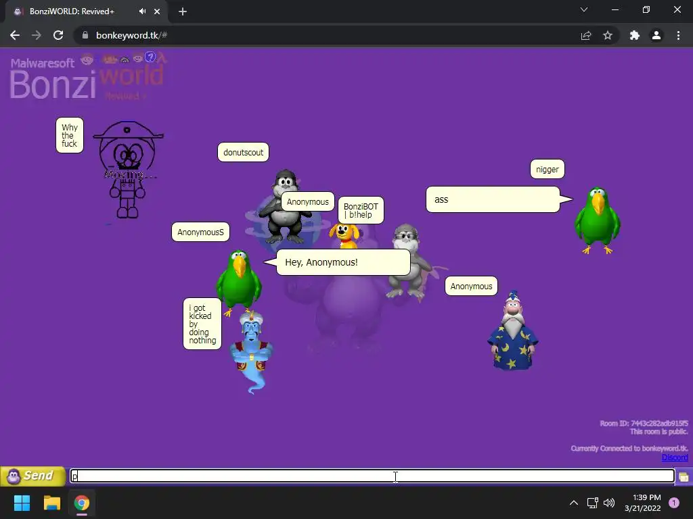Focus the bonkeyword.tk address bar
Viewport: 693px width, 519px height.
click(x=327, y=35)
